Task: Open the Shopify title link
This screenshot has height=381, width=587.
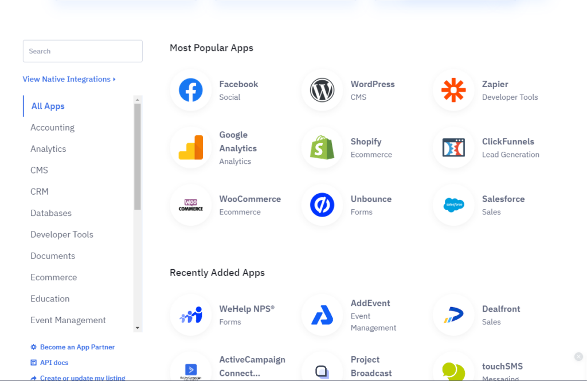Action: (x=366, y=142)
